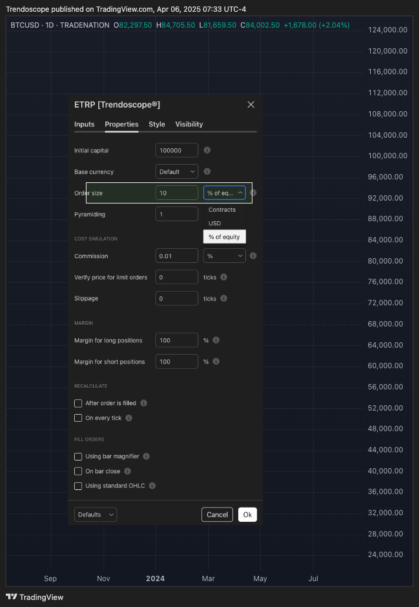The width and height of the screenshot is (419, 607).
Task: Click the info icon next to Commission unit
Action: click(253, 256)
